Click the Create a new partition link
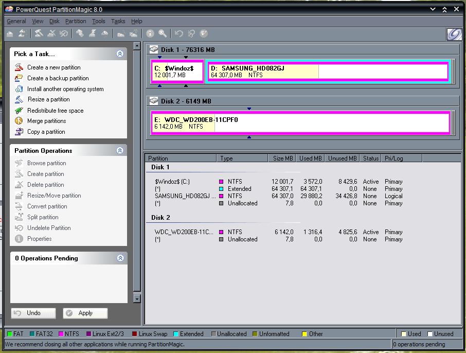This screenshot has width=466, height=353. 54,67
